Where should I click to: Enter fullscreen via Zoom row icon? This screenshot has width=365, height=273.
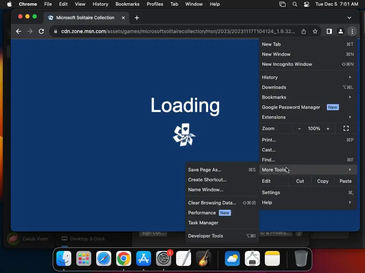[x=346, y=128]
